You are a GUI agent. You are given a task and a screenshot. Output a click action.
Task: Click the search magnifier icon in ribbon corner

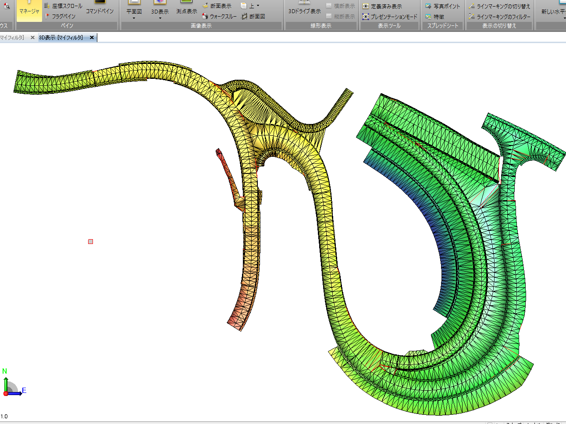[x=6, y=6]
